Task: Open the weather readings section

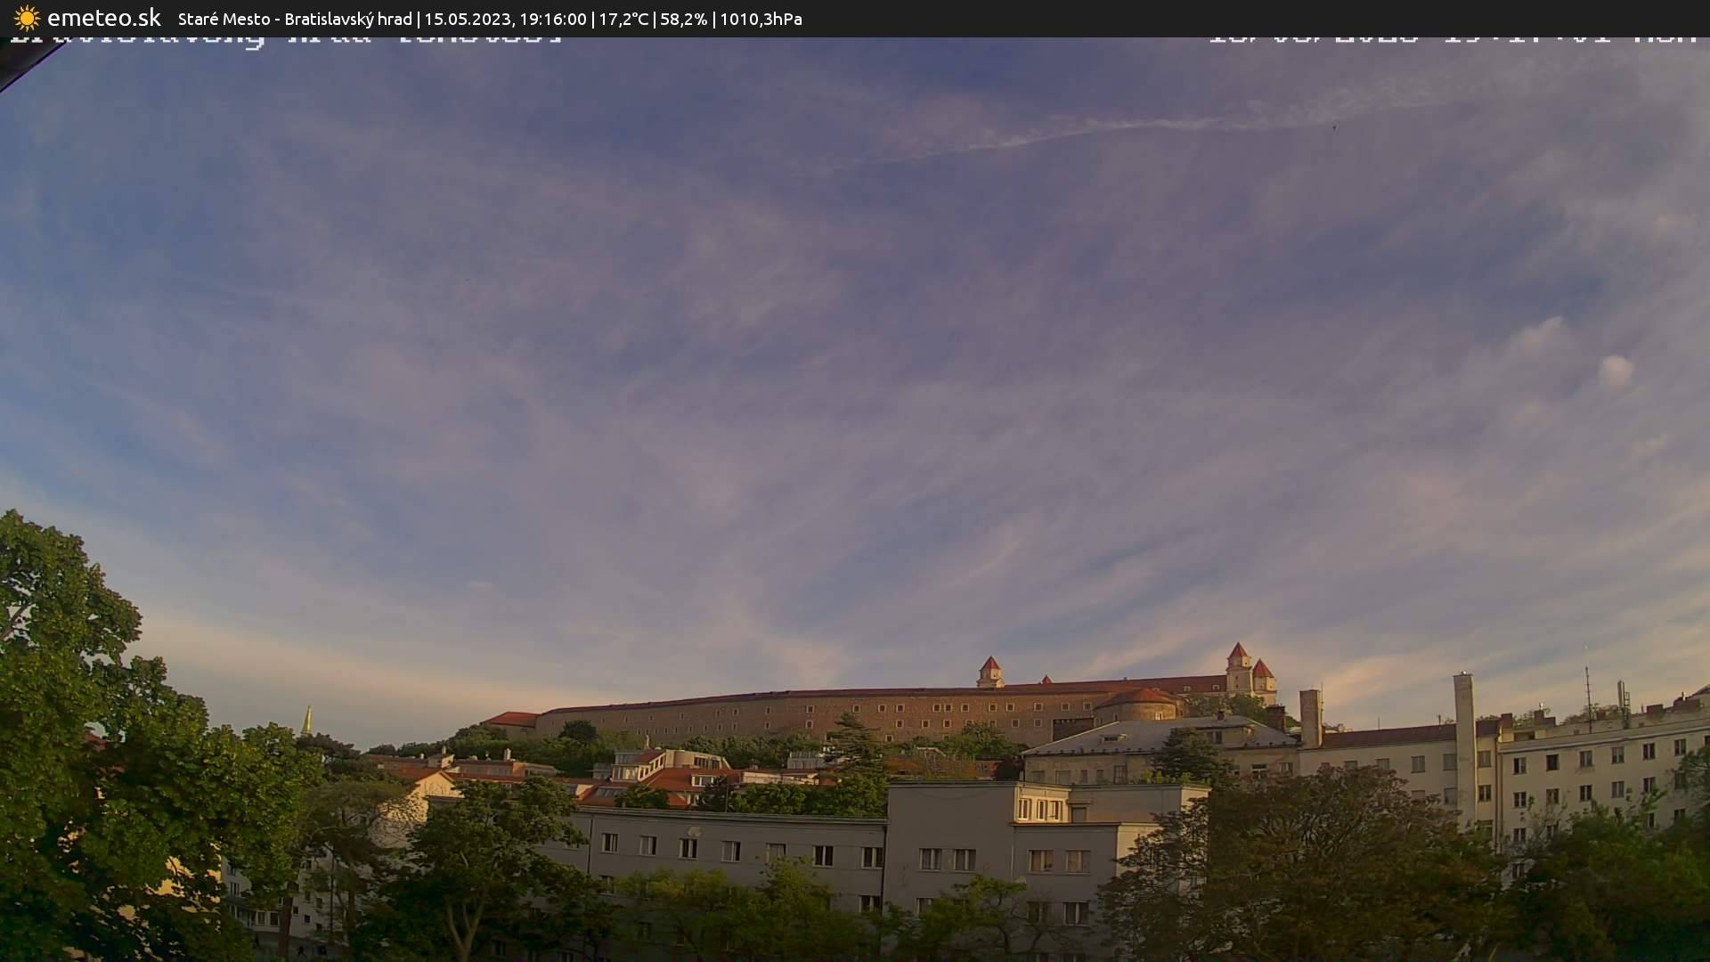Action: click(x=695, y=18)
